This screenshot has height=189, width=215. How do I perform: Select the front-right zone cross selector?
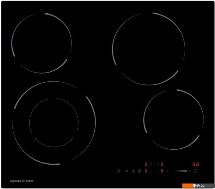[157, 171]
